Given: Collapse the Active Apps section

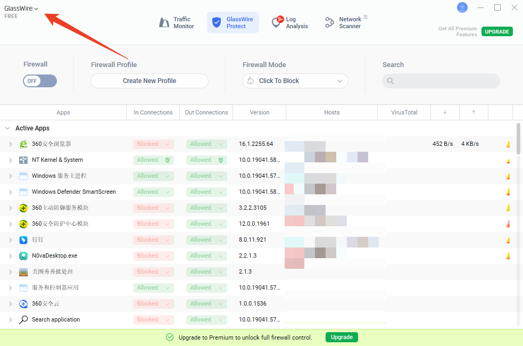Looking at the screenshot, I should tap(7, 128).
